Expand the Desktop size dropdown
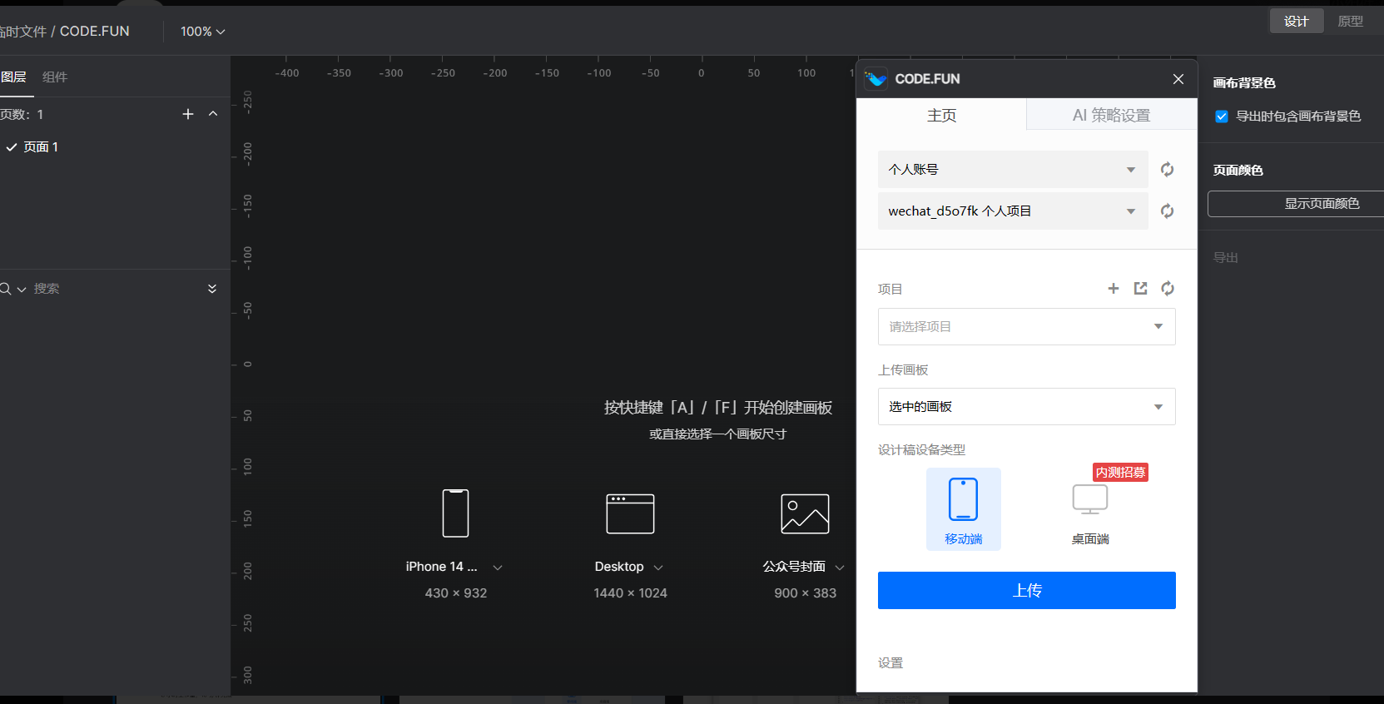The height and width of the screenshot is (704, 1384). [658, 568]
